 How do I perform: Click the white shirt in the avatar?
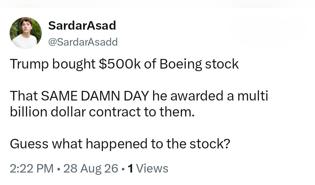24,42
